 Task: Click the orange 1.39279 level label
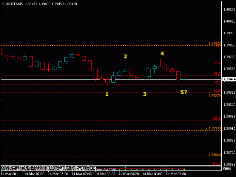[215, 96]
